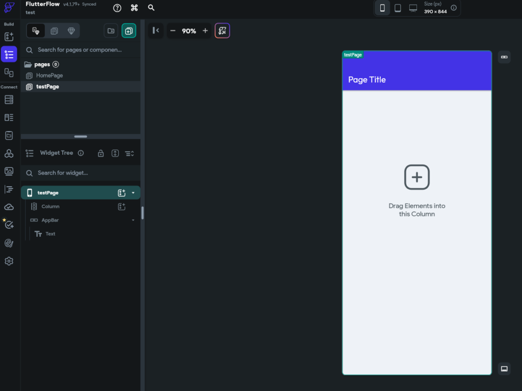The width and height of the screenshot is (522, 391).
Task: Open the Help question mark icon
Action: point(117,8)
